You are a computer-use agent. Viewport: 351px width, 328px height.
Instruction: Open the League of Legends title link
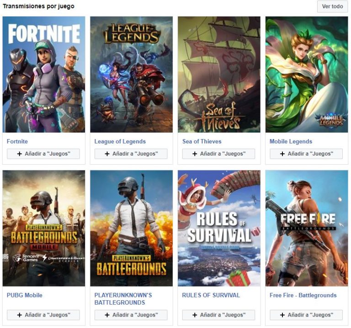[x=120, y=141]
